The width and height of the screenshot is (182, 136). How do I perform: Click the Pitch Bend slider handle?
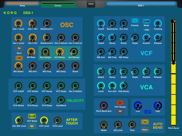(174, 62)
